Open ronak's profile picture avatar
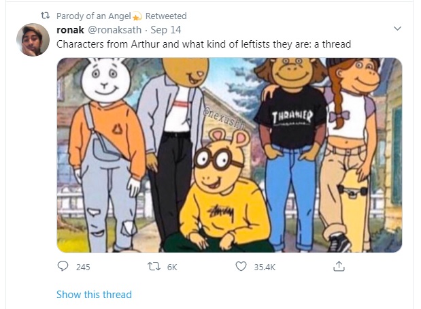 [x=33, y=39]
